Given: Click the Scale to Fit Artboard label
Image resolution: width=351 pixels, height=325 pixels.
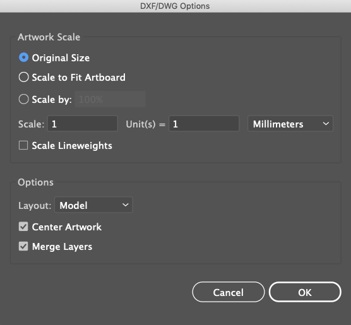Looking at the screenshot, I should pos(78,78).
